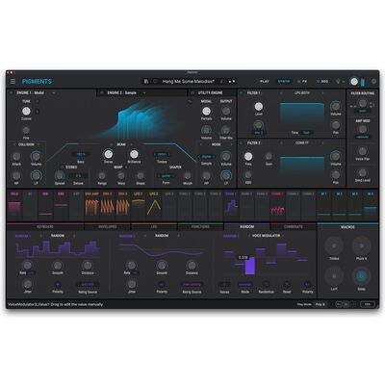Select next Noise type arrow
The width and height of the screenshot is (385, 385).
(231, 144)
